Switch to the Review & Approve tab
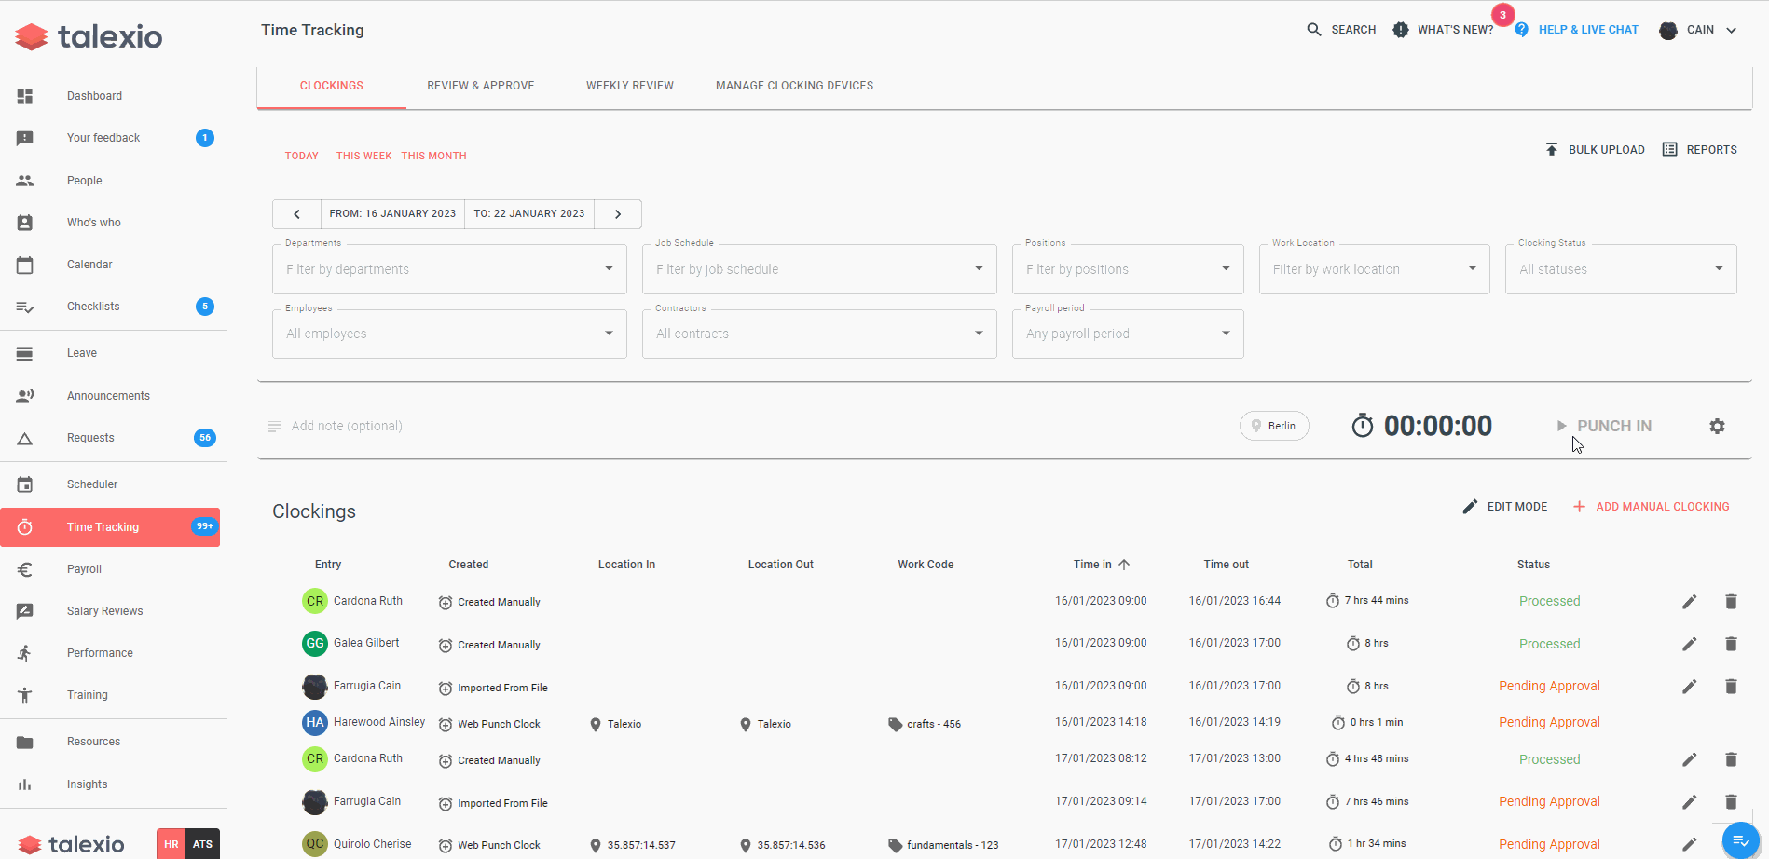The width and height of the screenshot is (1769, 859). [480, 85]
